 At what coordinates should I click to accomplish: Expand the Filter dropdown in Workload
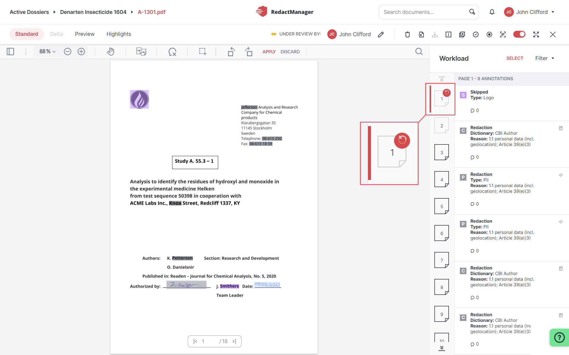click(x=545, y=58)
